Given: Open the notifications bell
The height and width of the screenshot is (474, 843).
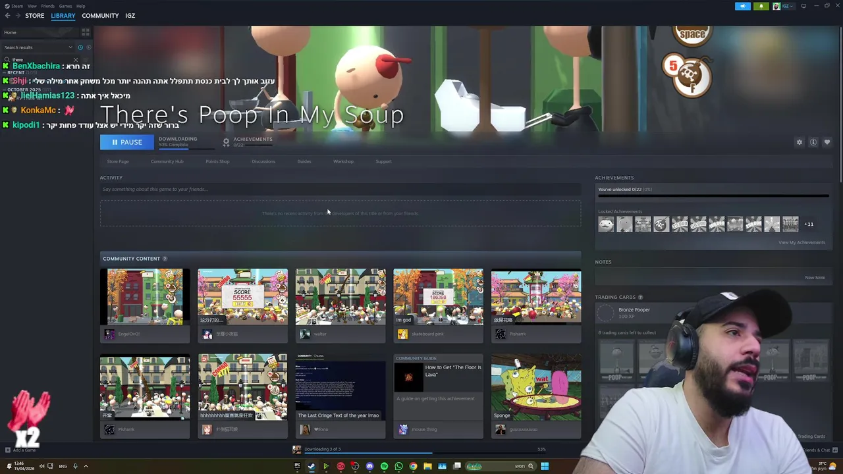Looking at the screenshot, I should pyautogui.click(x=761, y=6).
